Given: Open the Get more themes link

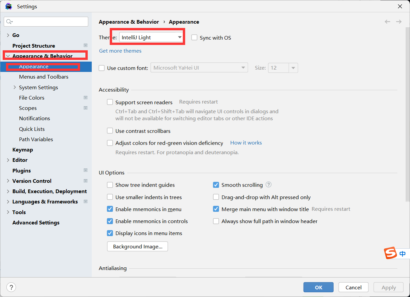Looking at the screenshot, I should 120,51.
